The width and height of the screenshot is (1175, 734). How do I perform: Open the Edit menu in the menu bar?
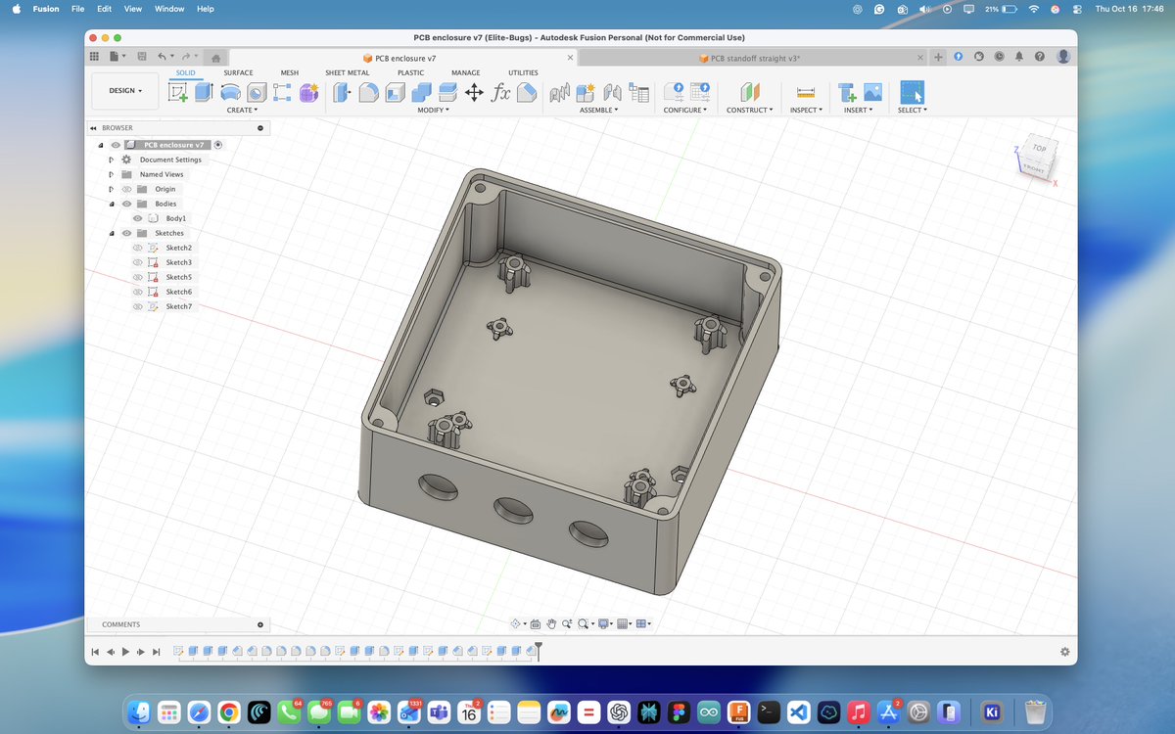point(103,9)
